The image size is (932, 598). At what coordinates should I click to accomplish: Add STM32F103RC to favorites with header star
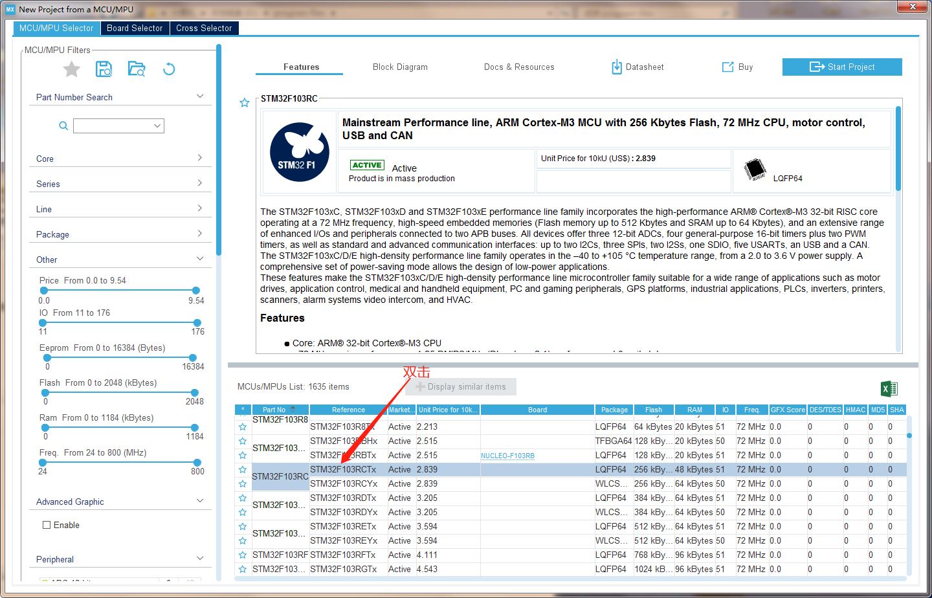[x=245, y=103]
